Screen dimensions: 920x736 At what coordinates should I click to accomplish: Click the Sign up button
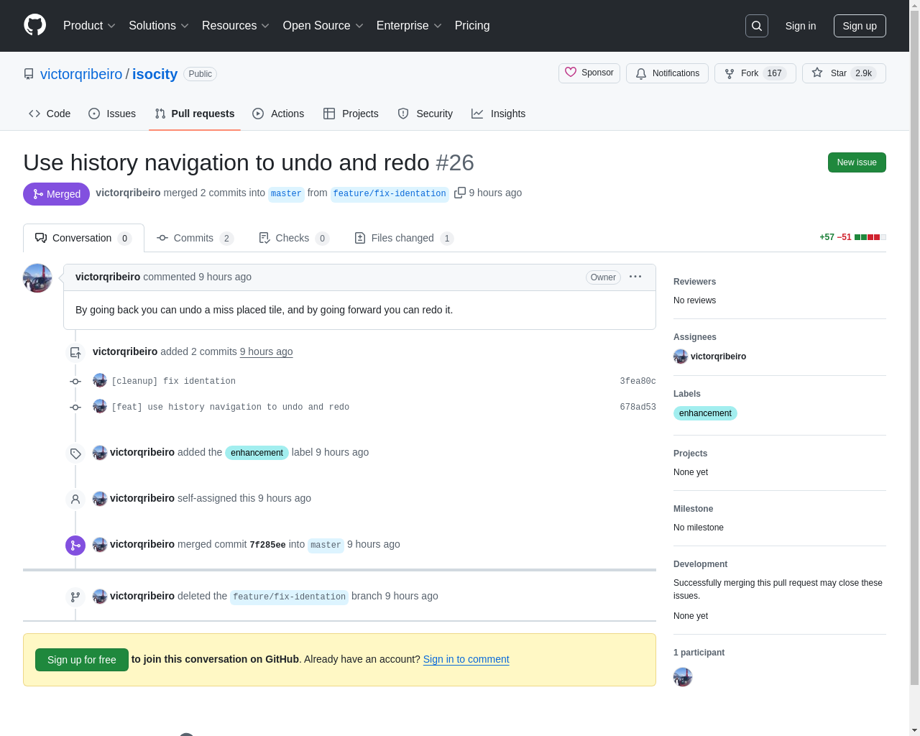[860, 26]
